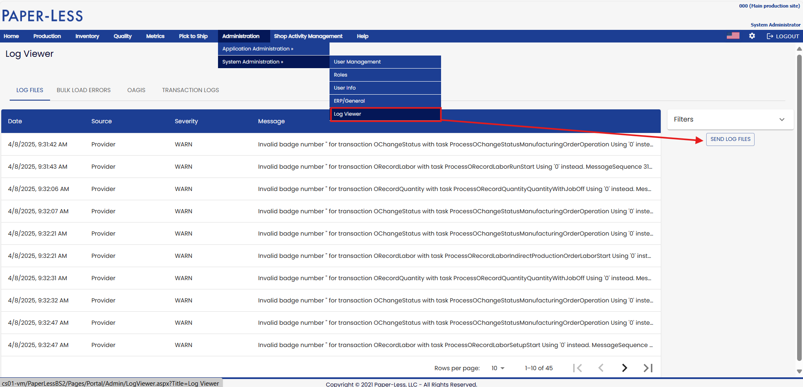Switch to the LOG FILES tab
This screenshot has width=803, height=387.
point(30,90)
